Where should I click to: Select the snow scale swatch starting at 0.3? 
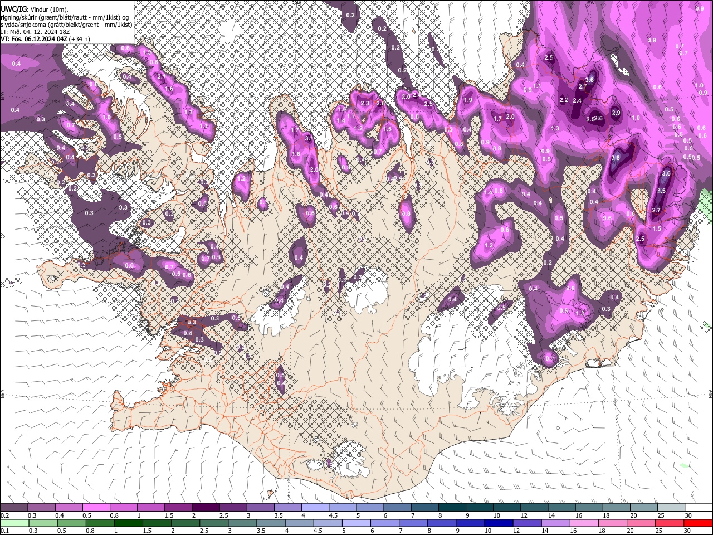41,508
